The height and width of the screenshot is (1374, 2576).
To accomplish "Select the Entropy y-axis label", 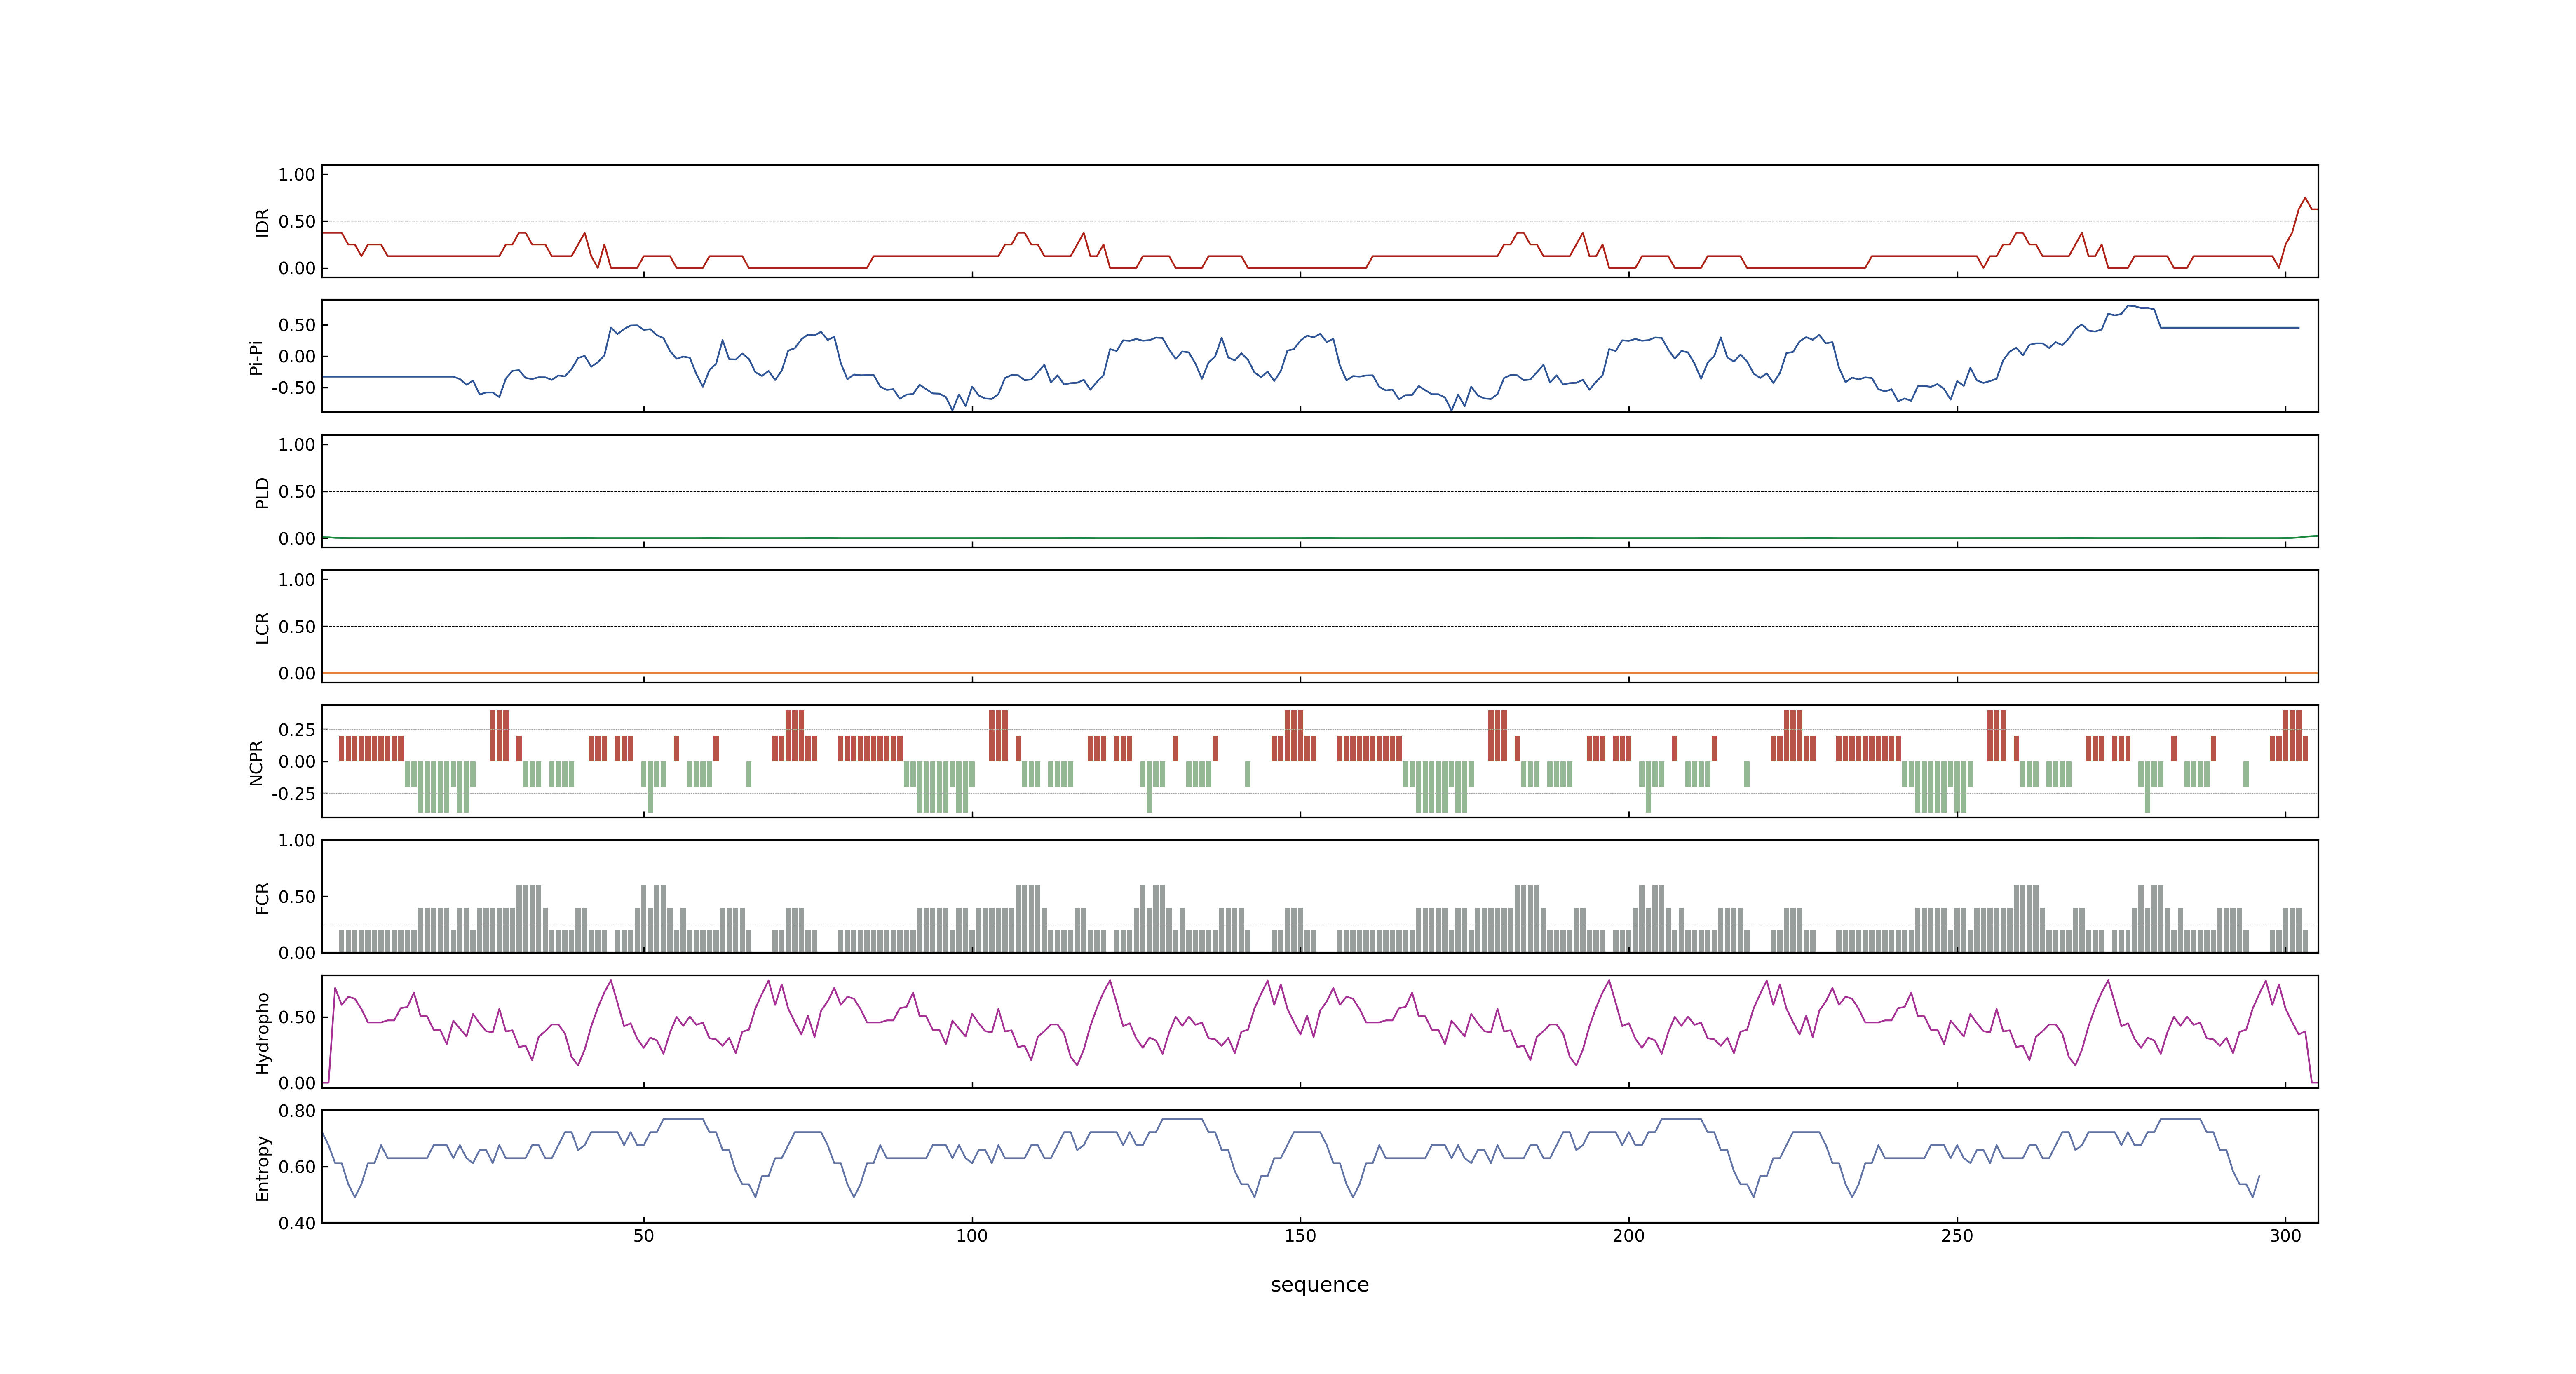I will pyautogui.click(x=262, y=1167).
